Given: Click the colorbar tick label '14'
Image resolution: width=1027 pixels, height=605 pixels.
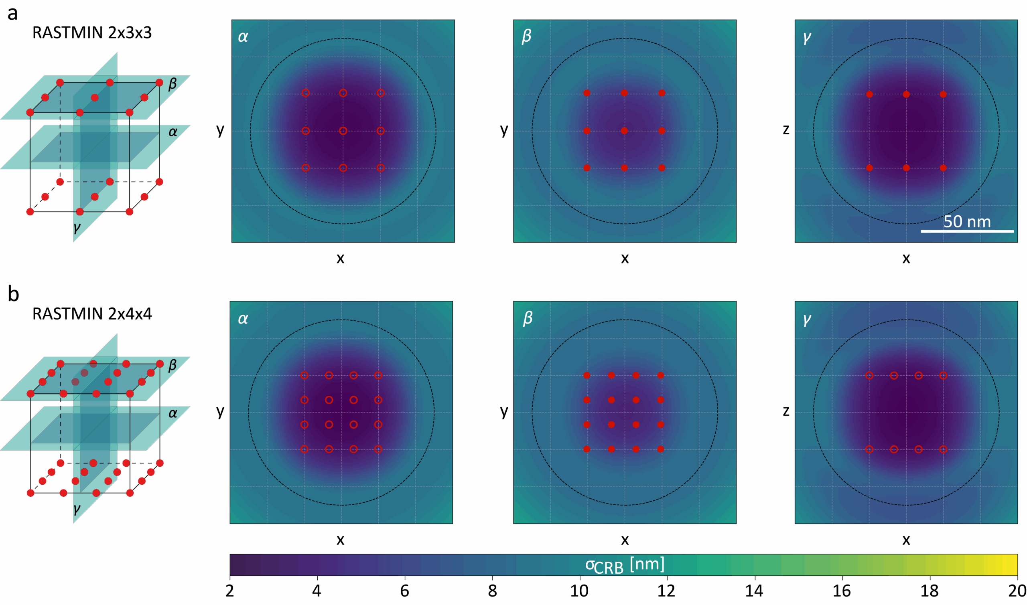Looking at the screenshot, I should 754,591.
